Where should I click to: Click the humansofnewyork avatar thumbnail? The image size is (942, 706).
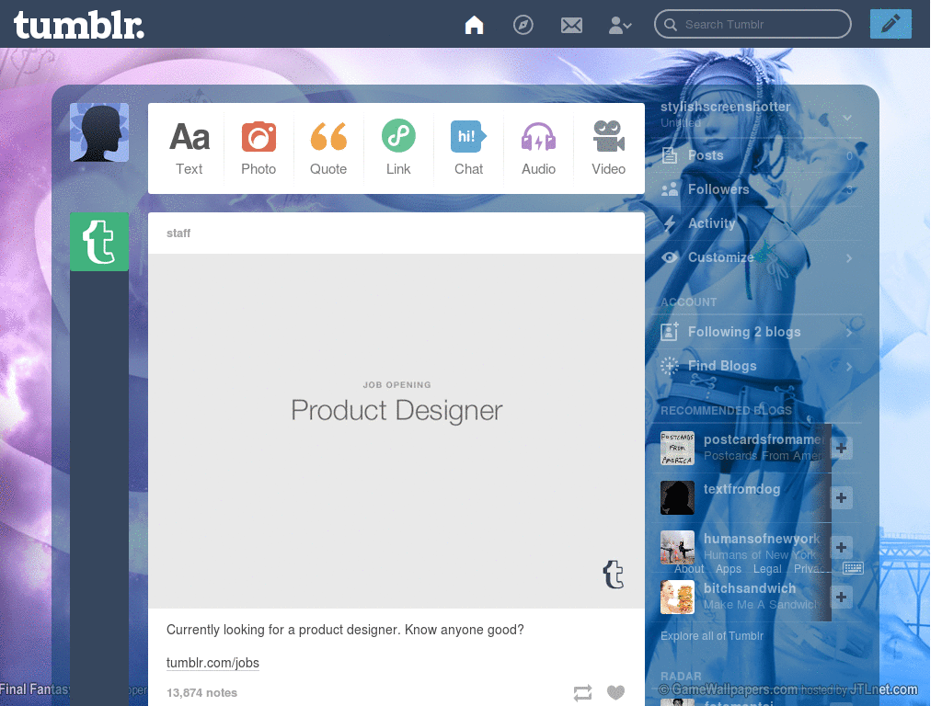tap(677, 547)
